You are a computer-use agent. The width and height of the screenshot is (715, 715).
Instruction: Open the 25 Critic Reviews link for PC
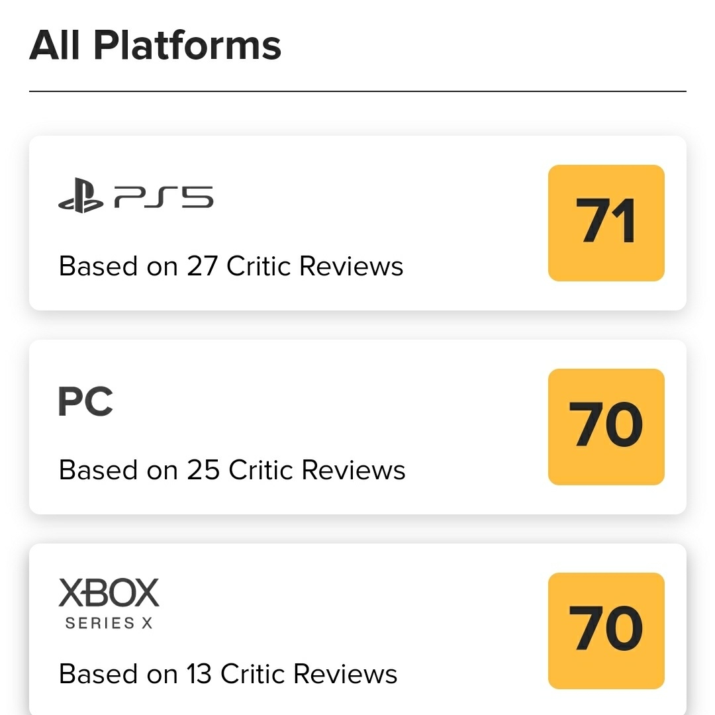[x=232, y=470]
